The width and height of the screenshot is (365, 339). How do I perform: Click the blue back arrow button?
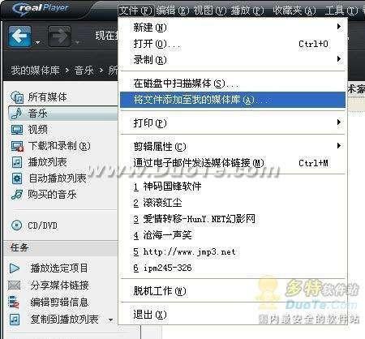point(20,36)
